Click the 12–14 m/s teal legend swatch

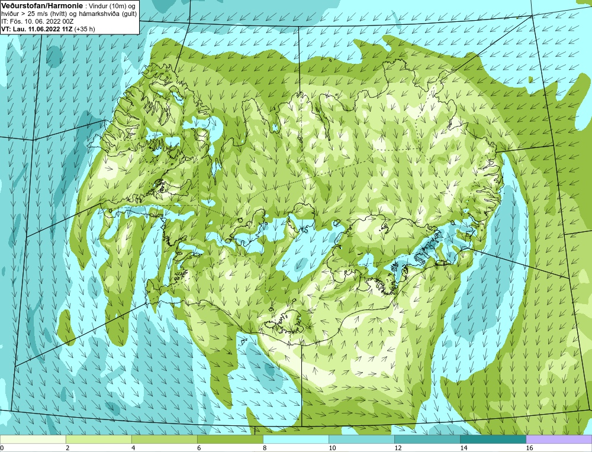tap(427, 439)
